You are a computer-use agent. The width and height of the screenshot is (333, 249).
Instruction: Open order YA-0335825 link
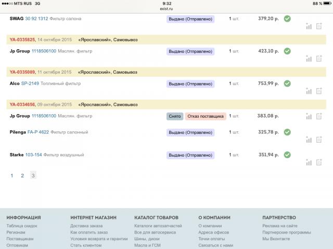click(x=22, y=39)
